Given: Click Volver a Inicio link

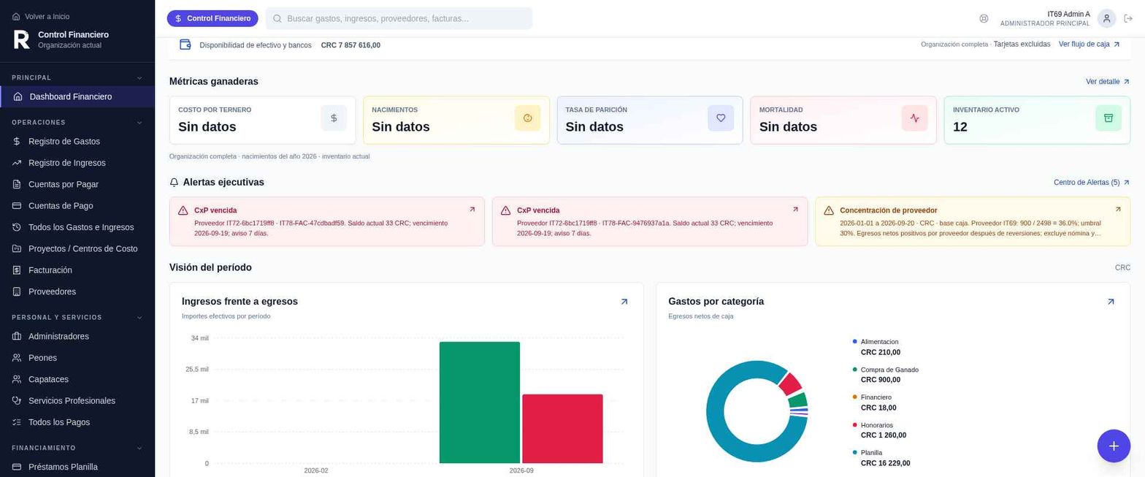Looking at the screenshot, I should [41, 16].
